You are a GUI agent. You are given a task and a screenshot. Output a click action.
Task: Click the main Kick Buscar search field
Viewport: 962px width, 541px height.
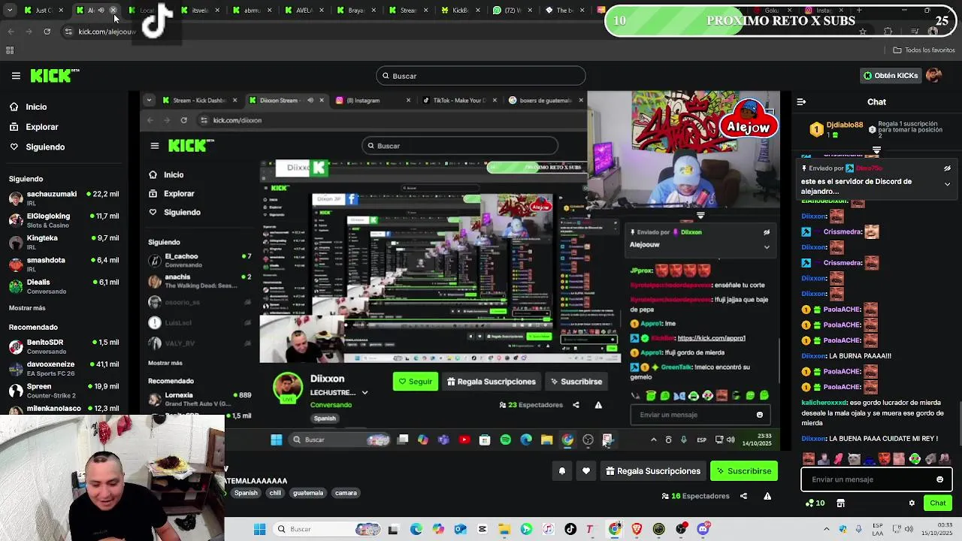pos(481,76)
